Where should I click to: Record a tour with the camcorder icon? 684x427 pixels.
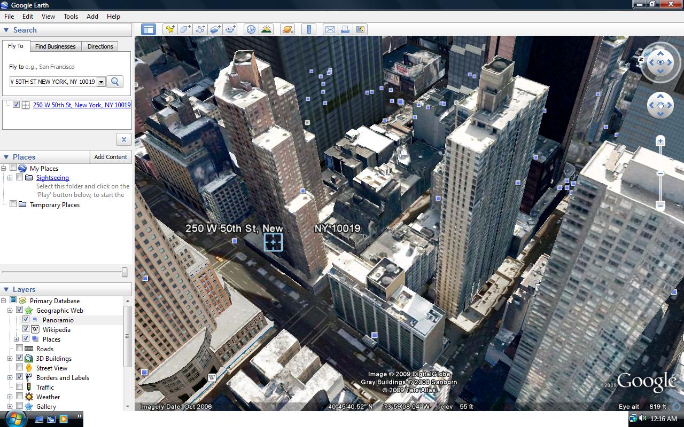point(230,29)
